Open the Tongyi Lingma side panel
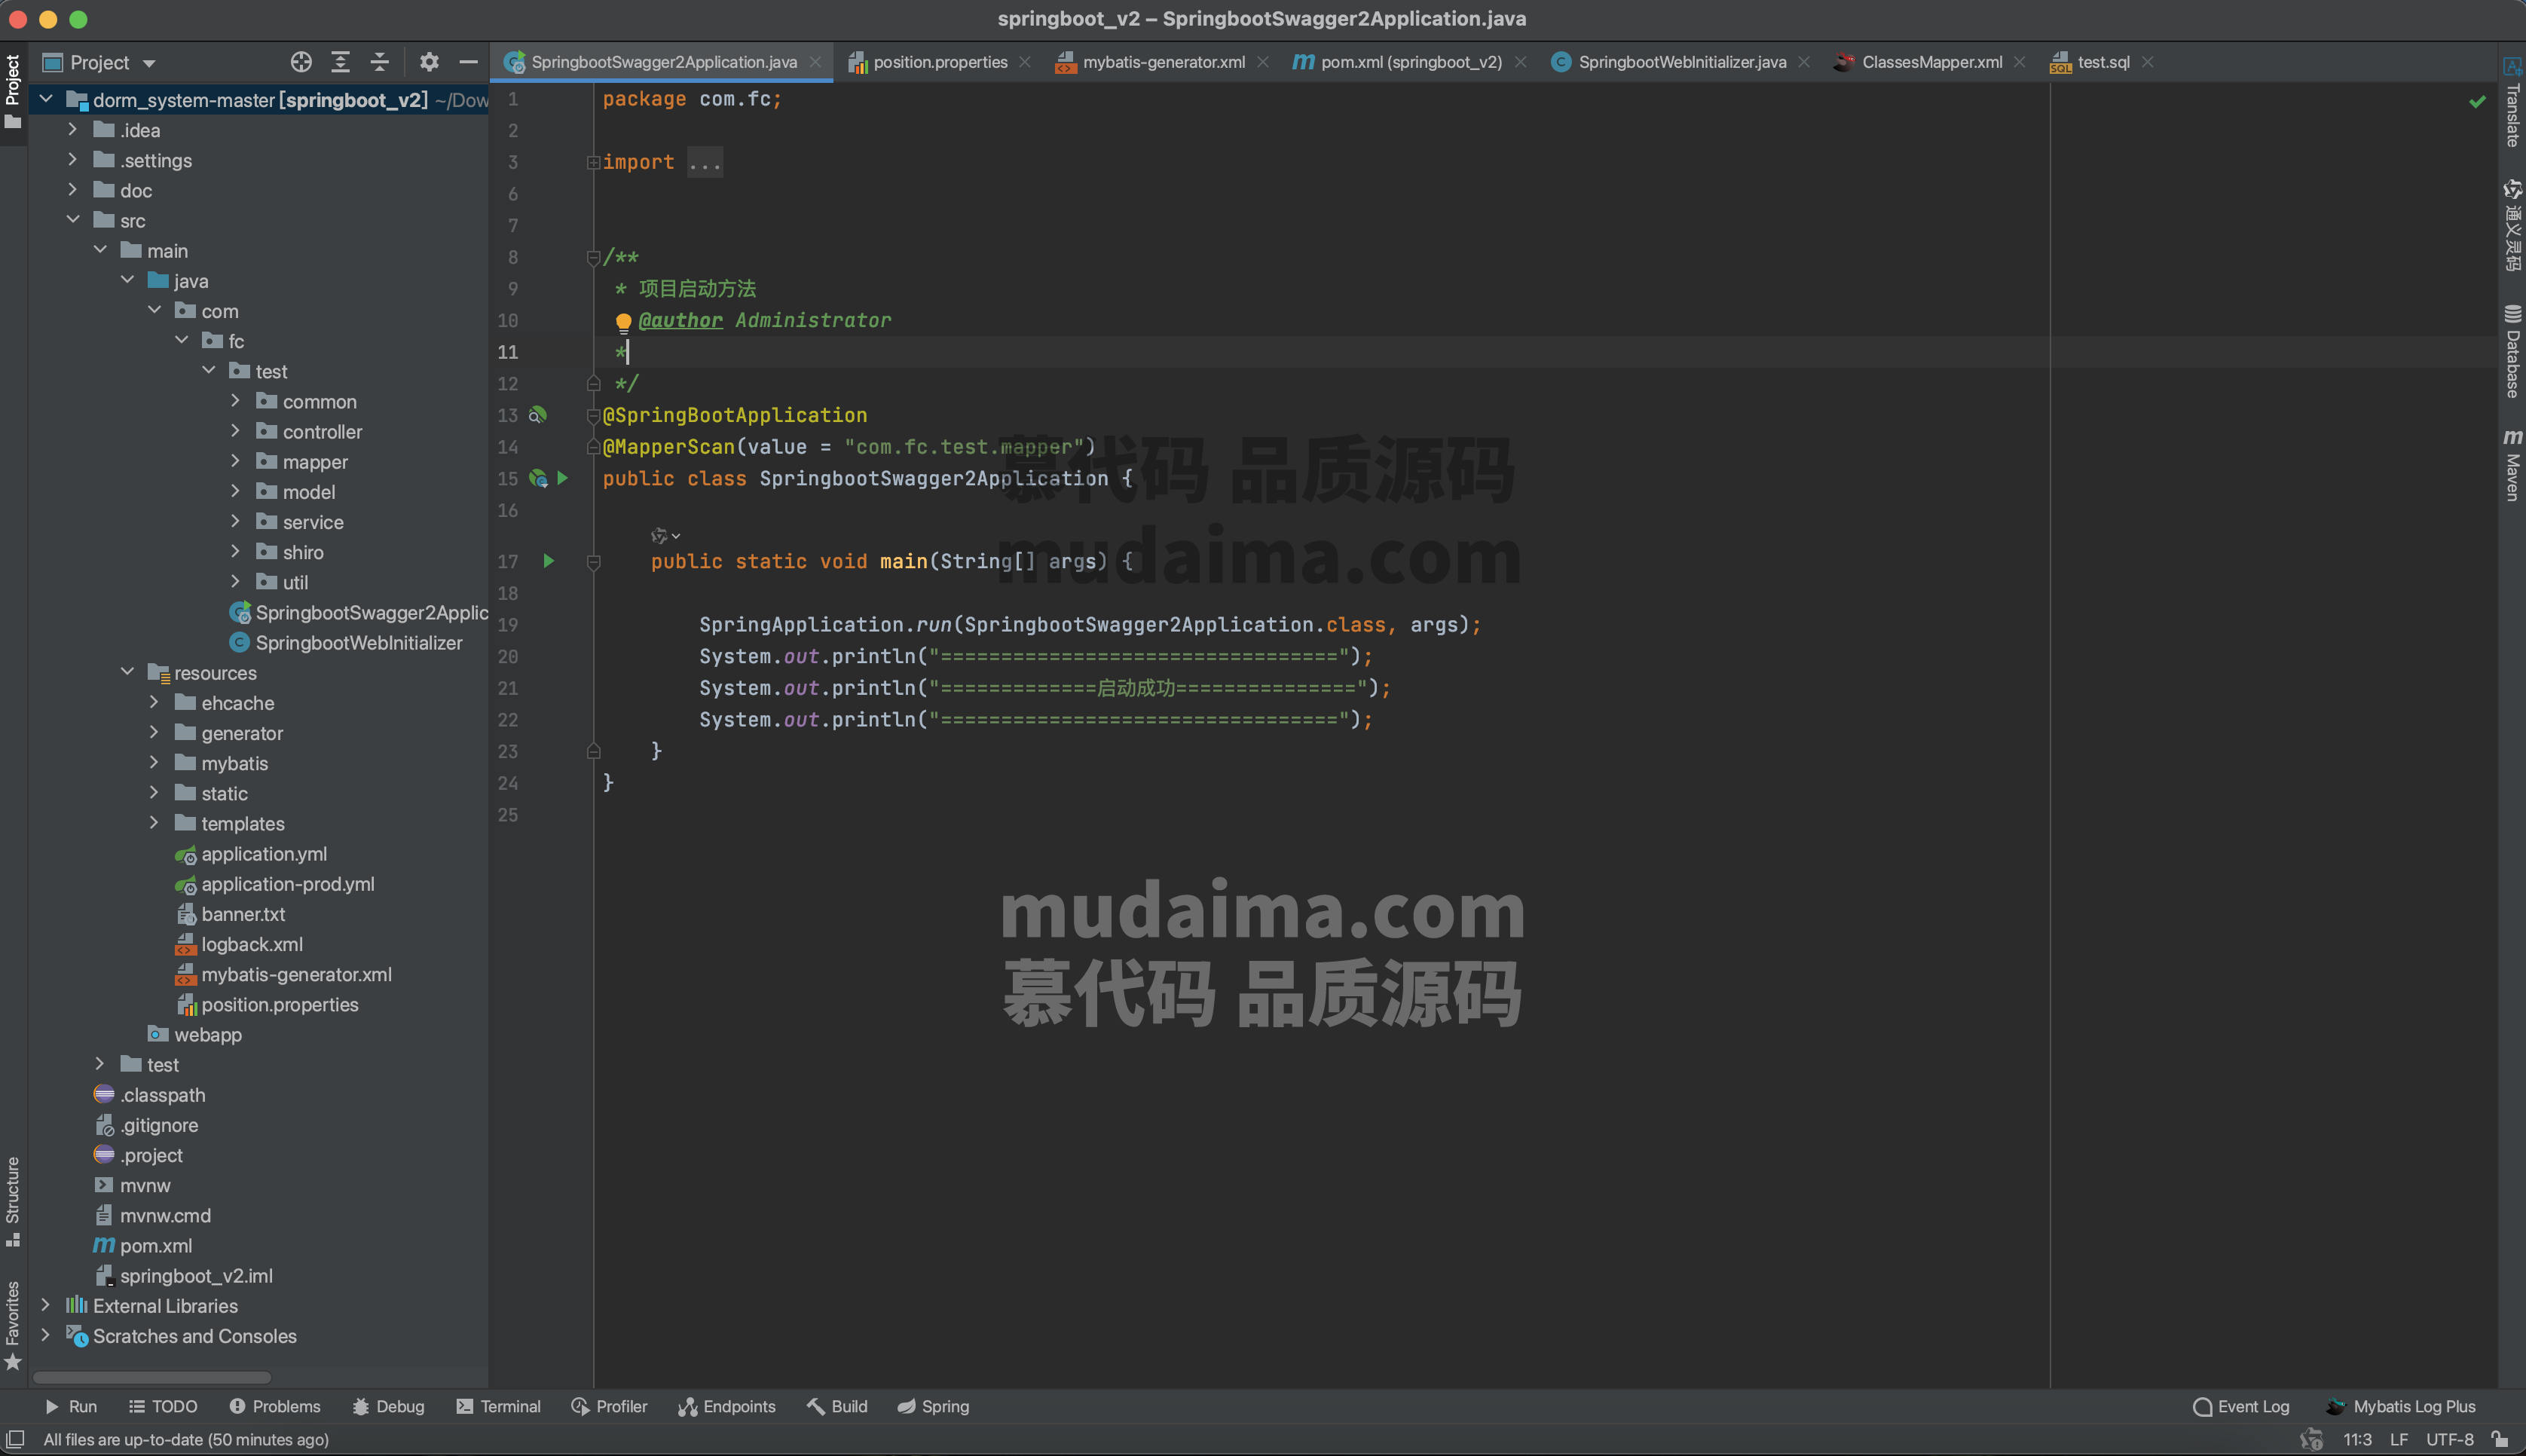The width and height of the screenshot is (2526, 1456). click(2512, 226)
